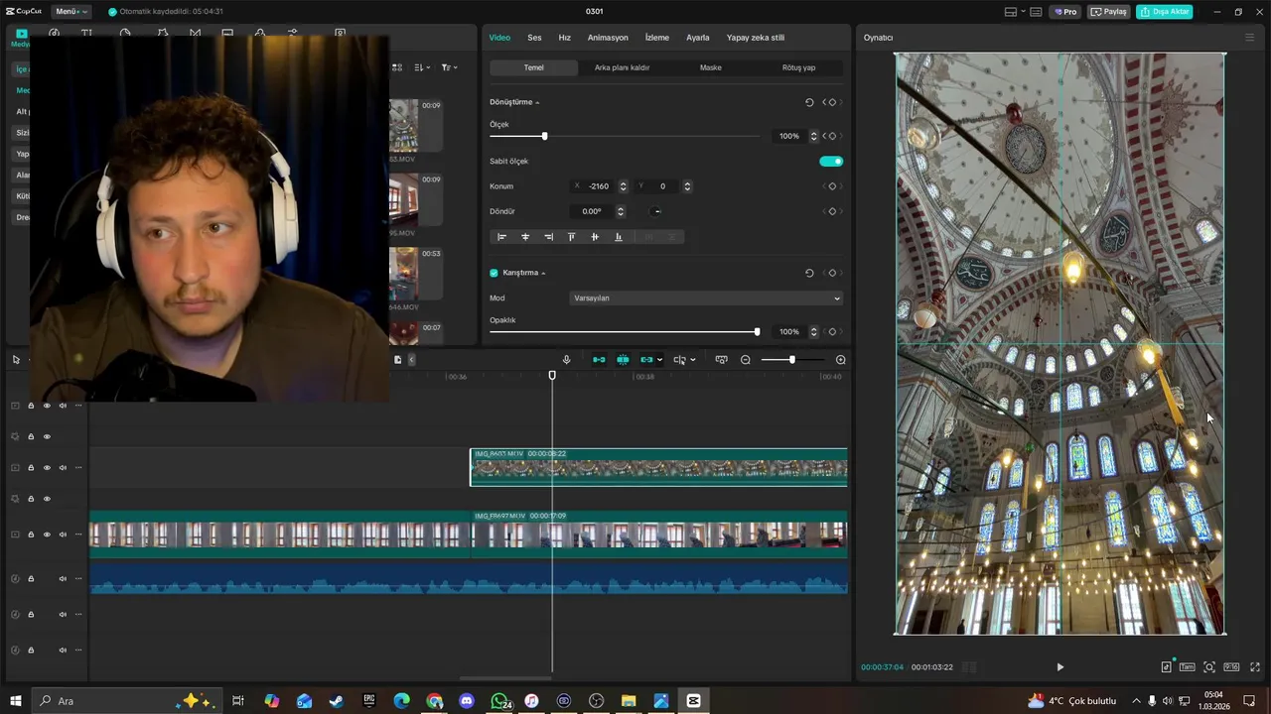Click the timeline zoom-in magnifier icon

click(840, 360)
